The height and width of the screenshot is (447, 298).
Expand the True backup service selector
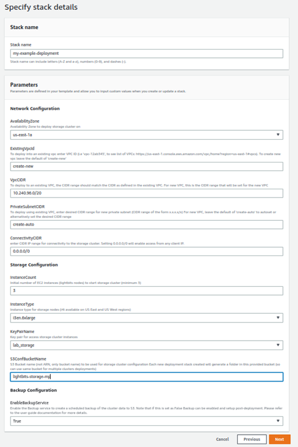[146, 421]
